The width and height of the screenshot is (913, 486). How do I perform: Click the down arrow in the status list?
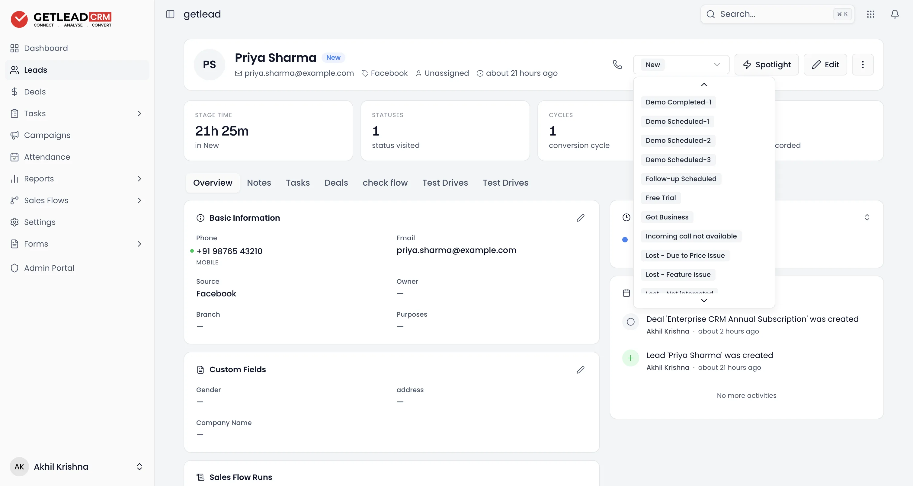[704, 300]
